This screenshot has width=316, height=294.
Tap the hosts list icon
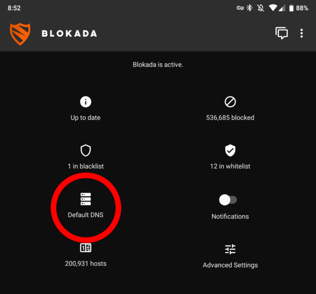click(86, 248)
